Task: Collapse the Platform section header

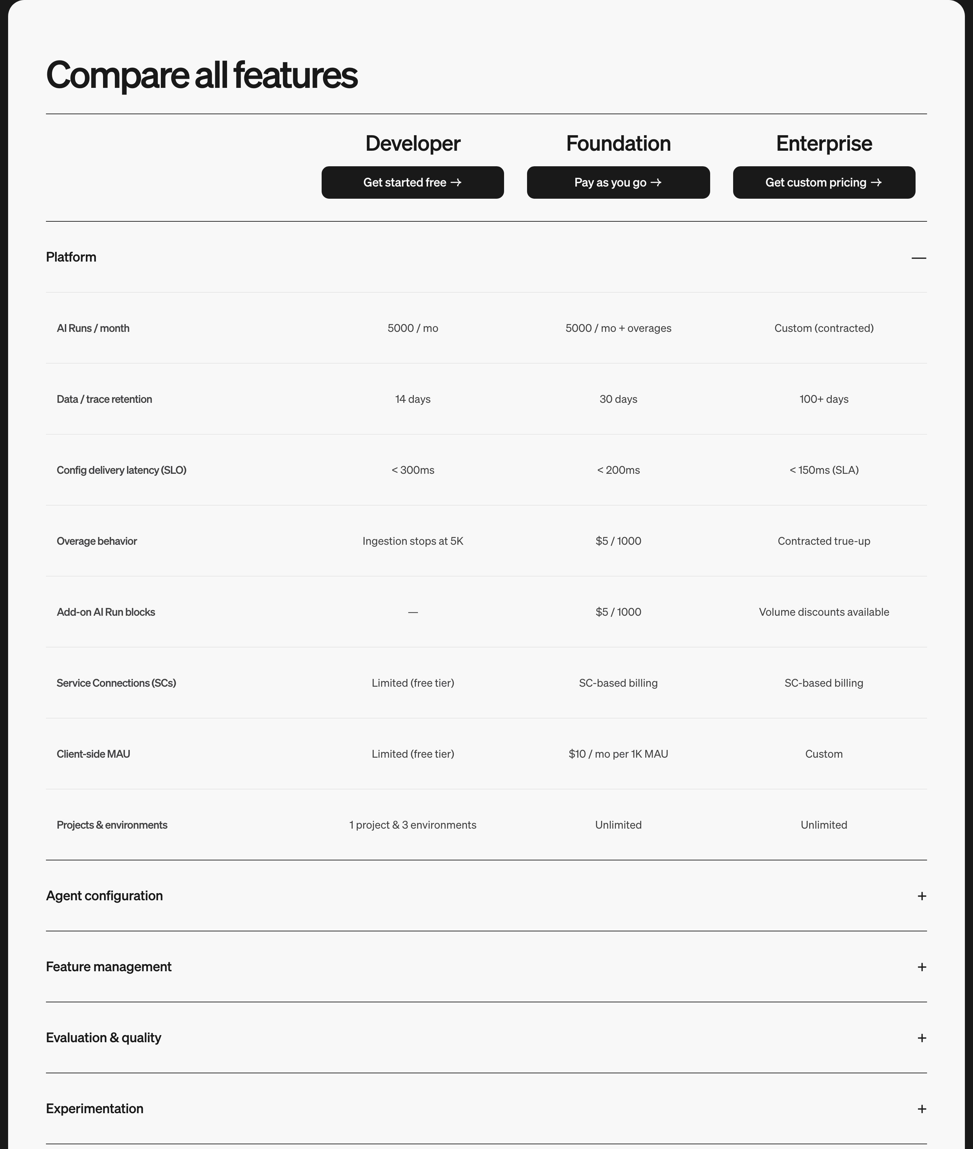Action: [x=486, y=257]
